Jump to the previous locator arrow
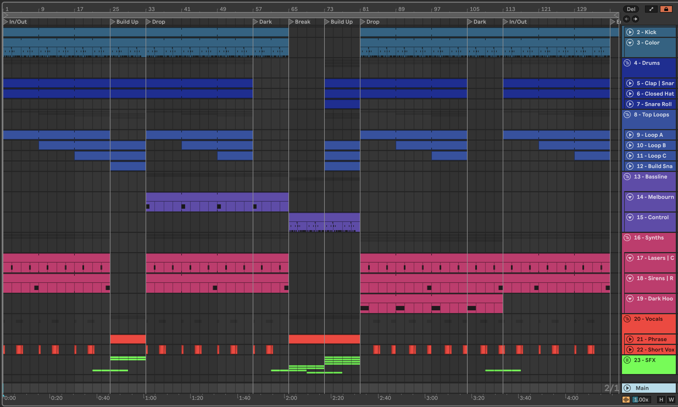Image resolution: width=678 pixels, height=407 pixels. [627, 19]
